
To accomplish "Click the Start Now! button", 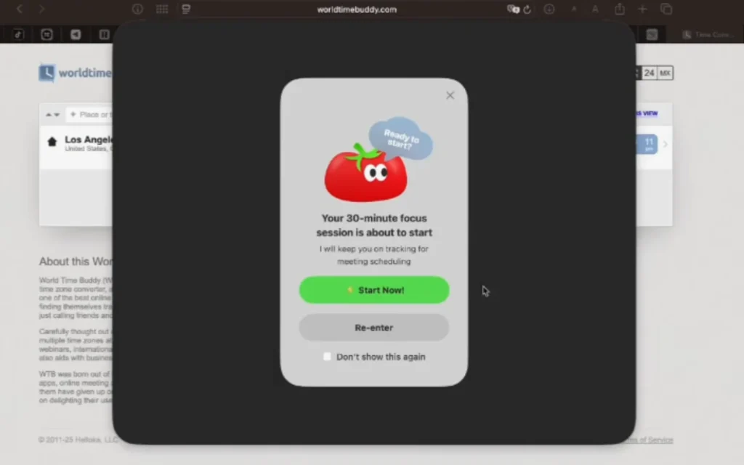I will 373,290.
